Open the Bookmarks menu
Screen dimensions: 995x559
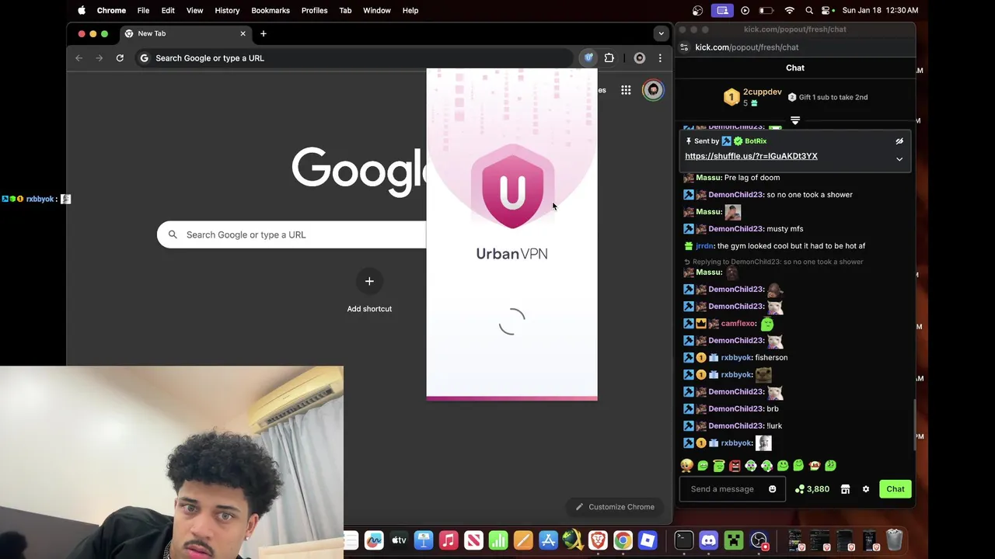click(271, 10)
